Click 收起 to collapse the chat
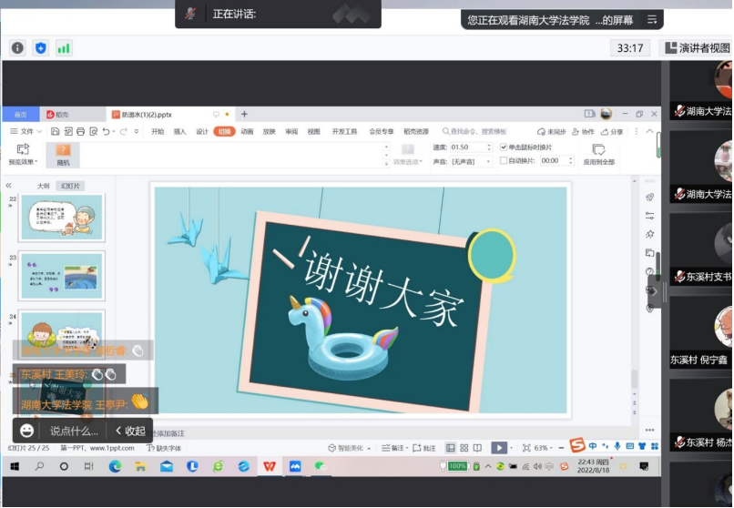Screen dimensions: 734x508 click(129, 431)
